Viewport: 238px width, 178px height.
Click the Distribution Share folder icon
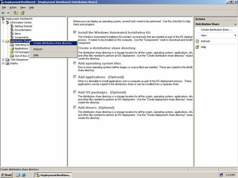point(7,41)
